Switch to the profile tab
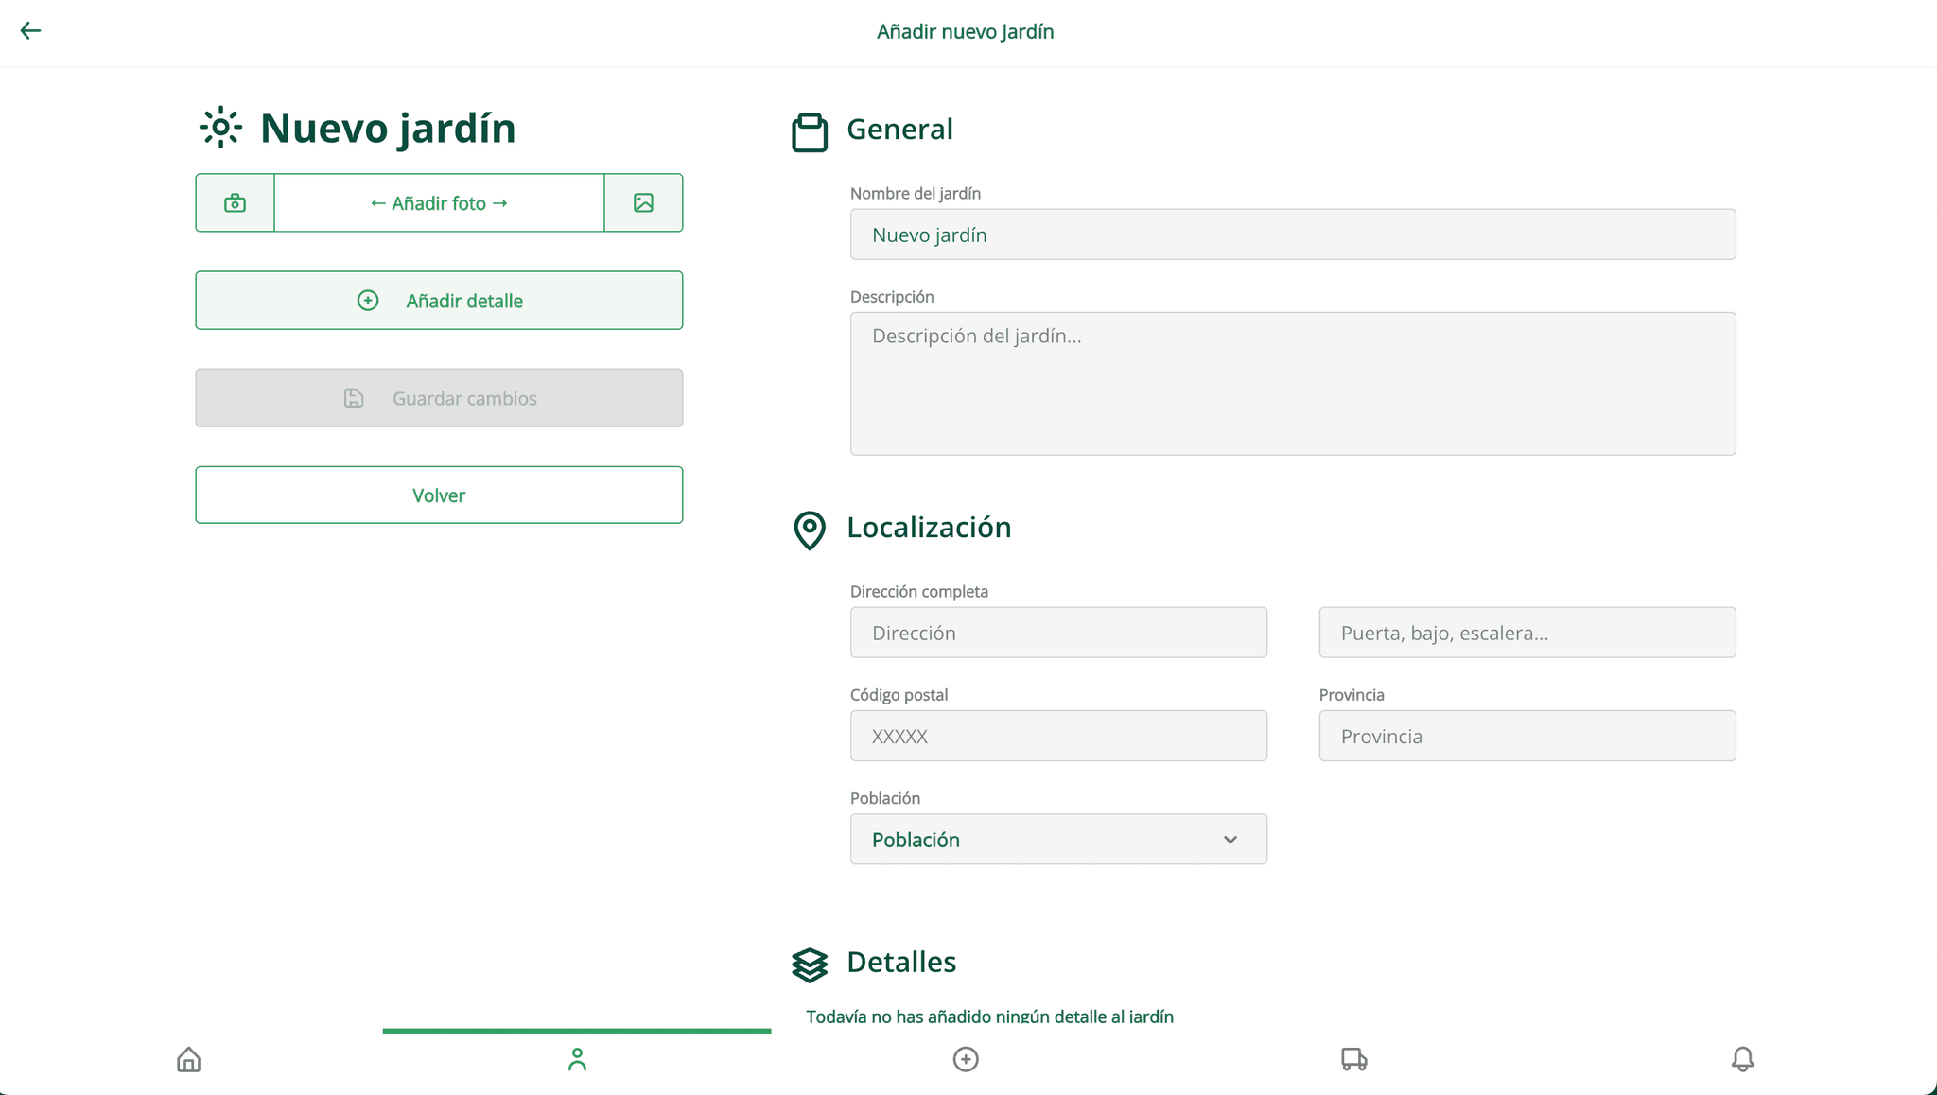 (x=577, y=1059)
